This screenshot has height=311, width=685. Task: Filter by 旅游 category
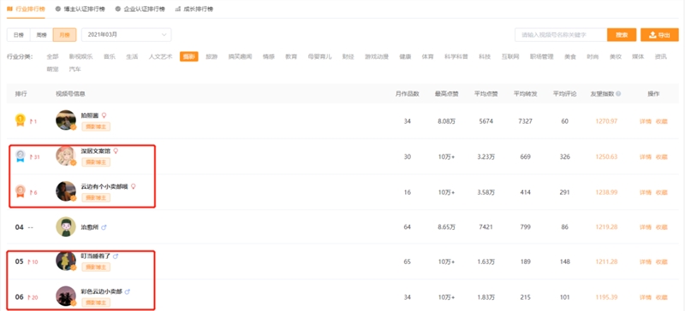click(211, 56)
